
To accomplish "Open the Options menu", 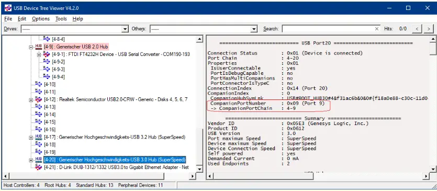I will tap(41, 19).
